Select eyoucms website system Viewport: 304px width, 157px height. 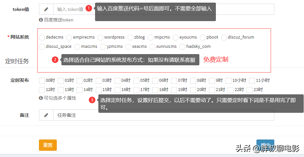coord(176,37)
